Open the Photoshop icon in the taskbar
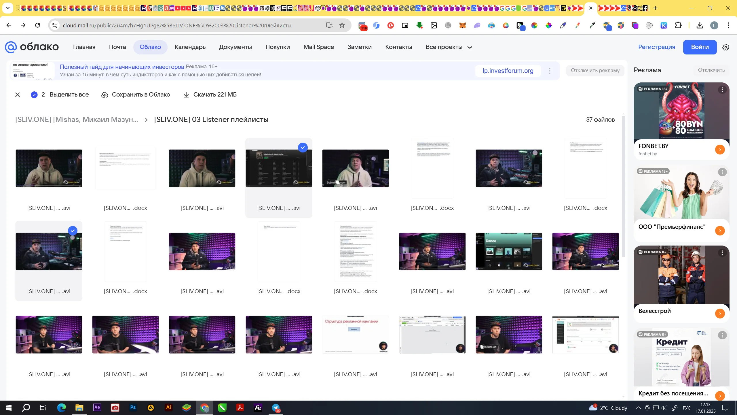Viewport: 737px width, 415px height. point(133,408)
